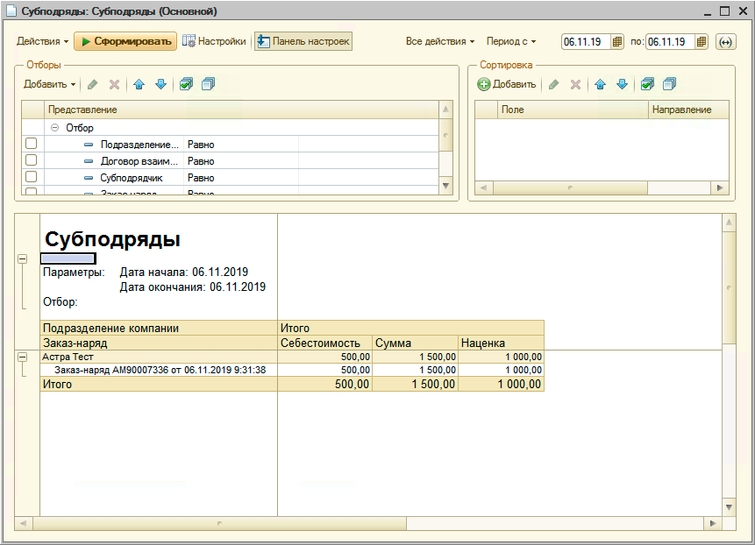
Task: Select the Подразделение... filter row
Action: tap(230, 145)
